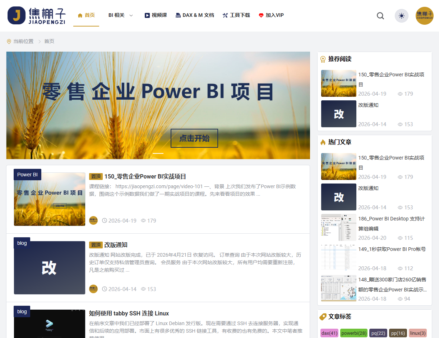Screen dimensions: 439x338
Task: Select the dax(41) tag
Action: pyautogui.click(x=329, y=333)
